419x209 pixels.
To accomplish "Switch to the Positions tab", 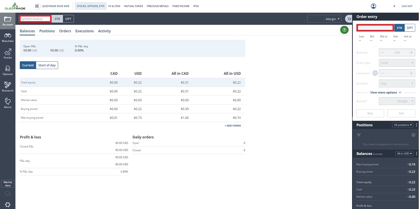I will (x=47, y=31).
